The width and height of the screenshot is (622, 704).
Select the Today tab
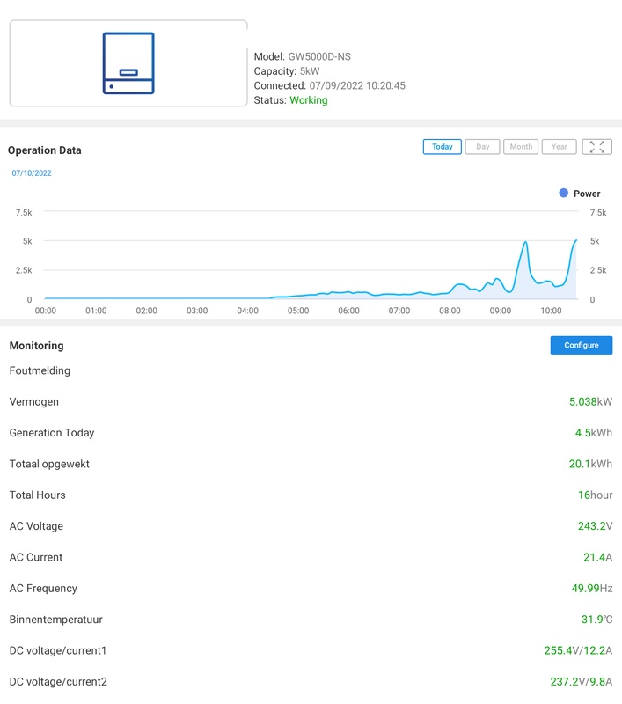[442, 147]
